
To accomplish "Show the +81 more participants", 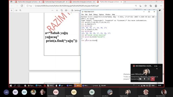I will (x=6, y=92).
